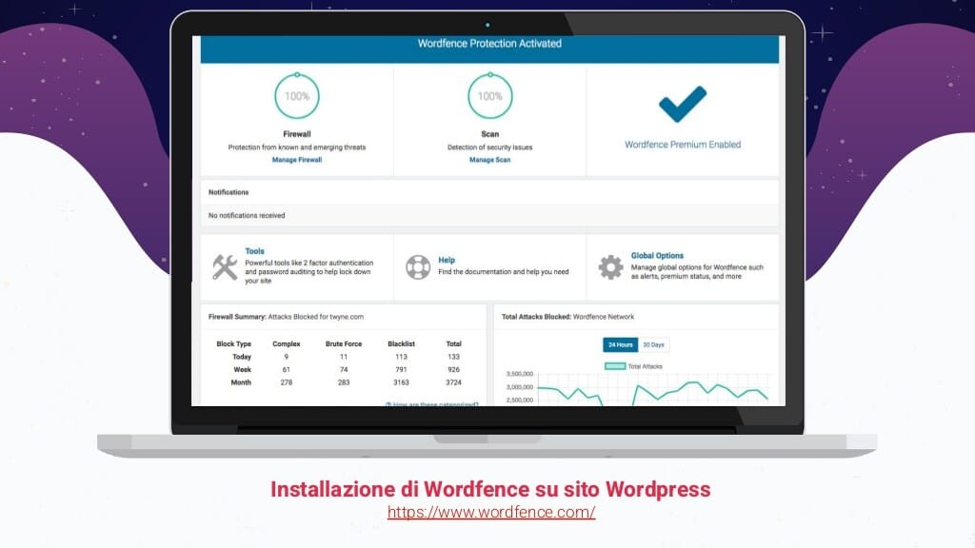Click the 'Week' row label
Viewport: 975px width, 548px height.
(x=243, y=370)
